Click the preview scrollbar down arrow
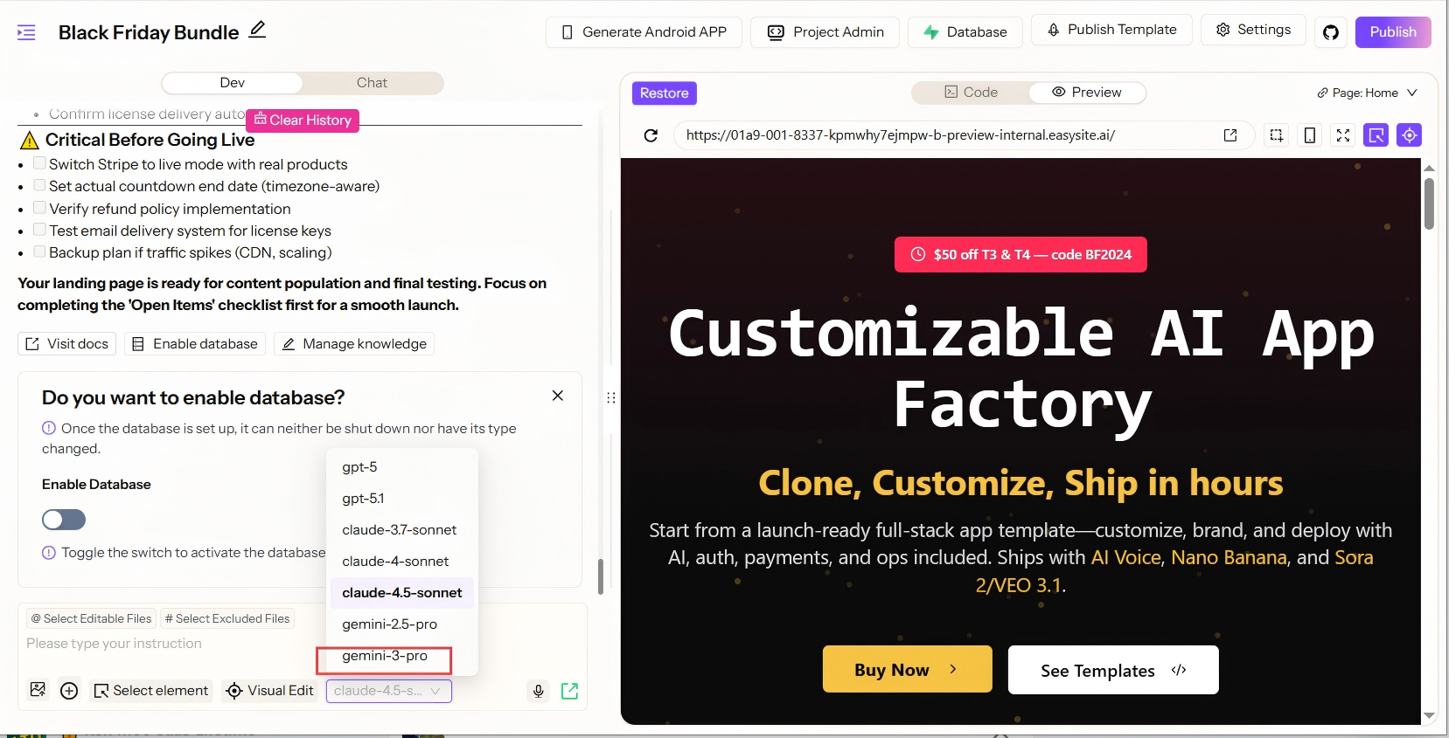Viewport: 1449px width, 738px height. point(1429,715)
